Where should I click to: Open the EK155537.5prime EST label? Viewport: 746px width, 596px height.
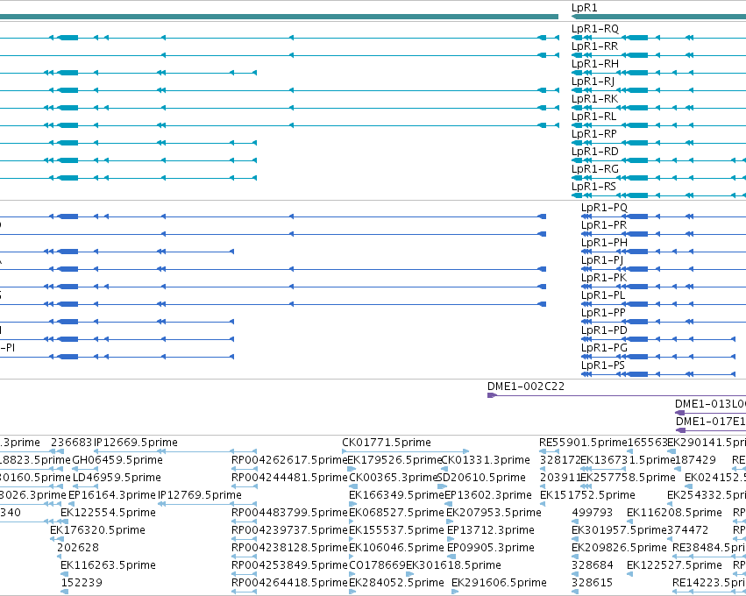point(396,530)
